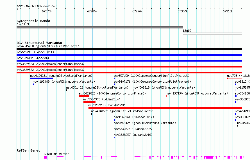Viewport: 250px width, 160px height.
Task: Open the nsv4194361 gnomAD variant label
Action: pyautogui.click(x=61, y=76)
